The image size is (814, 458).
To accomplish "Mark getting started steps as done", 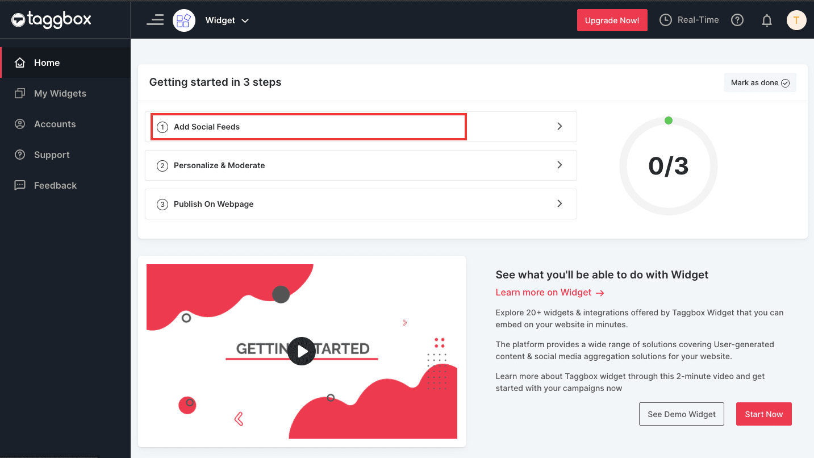I will [760, 82].
